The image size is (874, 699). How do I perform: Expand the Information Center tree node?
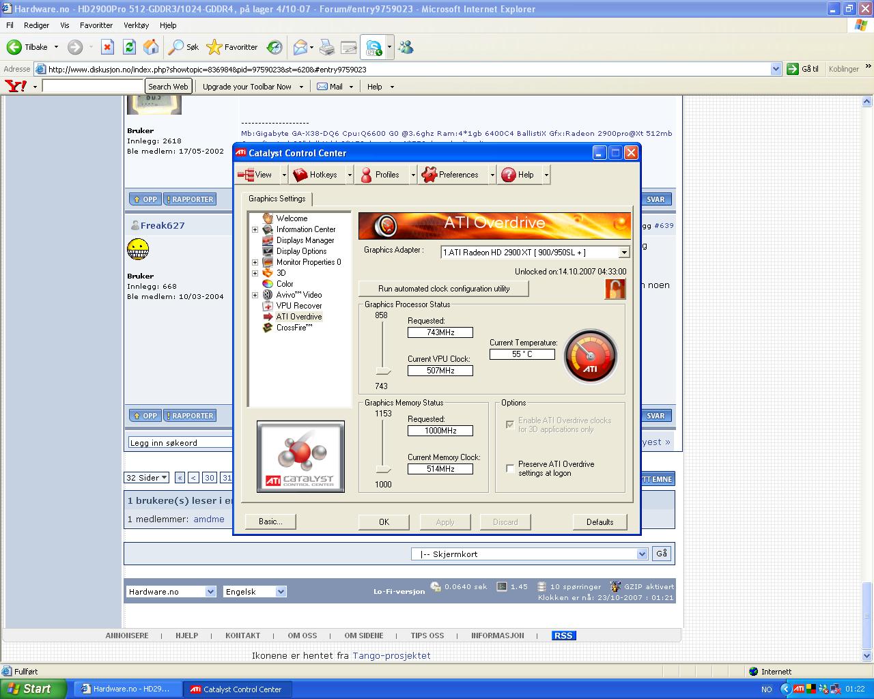pos(255,229)
